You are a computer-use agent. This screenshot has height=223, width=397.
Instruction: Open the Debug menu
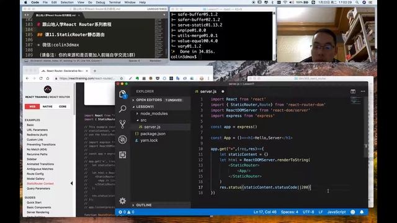tap(100, 2)
